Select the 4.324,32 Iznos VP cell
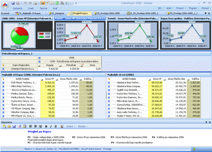This screenshot has height=152, width=212. click(x=48, y=82)
